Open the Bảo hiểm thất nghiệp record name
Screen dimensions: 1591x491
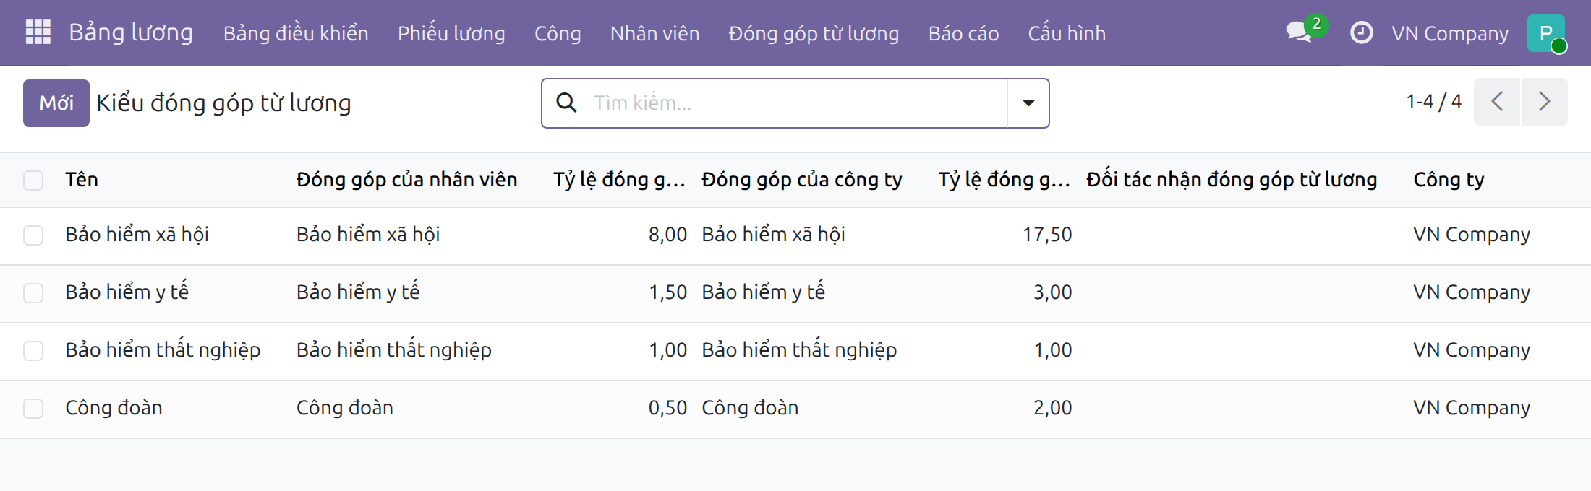pos(163,350)
